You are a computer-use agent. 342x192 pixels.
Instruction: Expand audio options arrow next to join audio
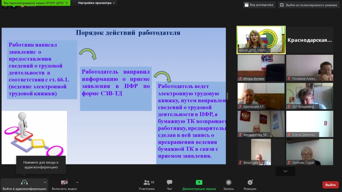pyautogui.click(x=45, y=182)
